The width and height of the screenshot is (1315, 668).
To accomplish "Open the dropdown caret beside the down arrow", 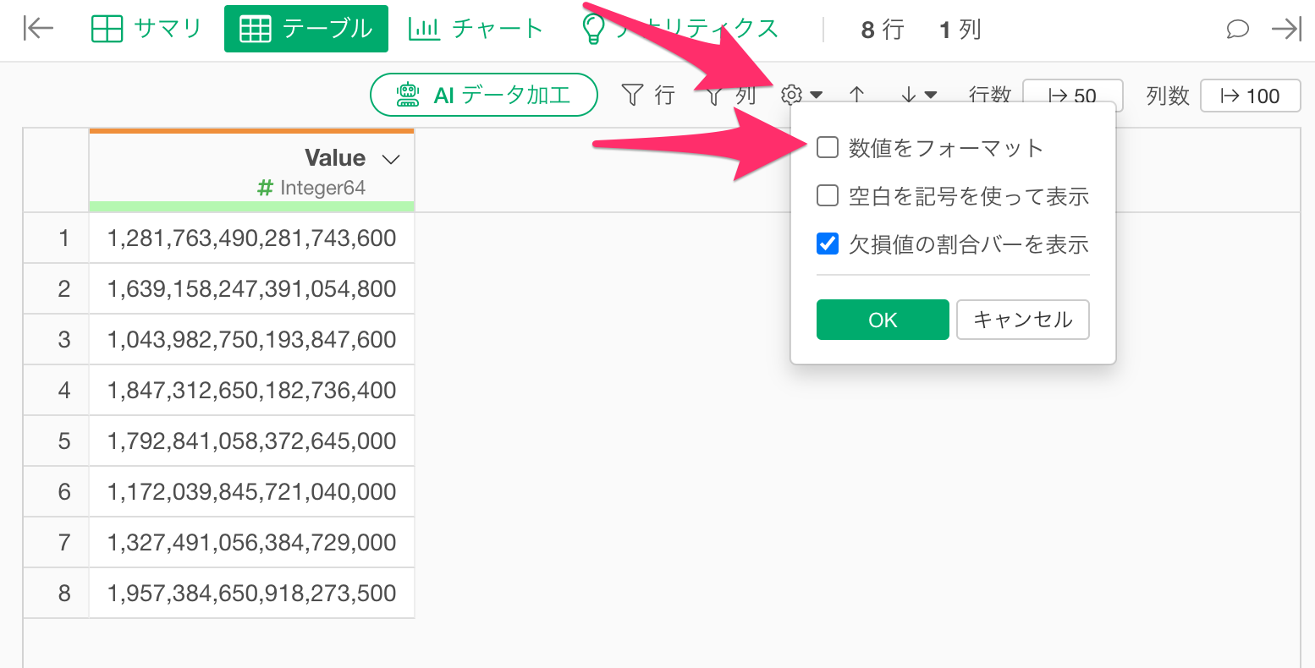I will [931, 95].
